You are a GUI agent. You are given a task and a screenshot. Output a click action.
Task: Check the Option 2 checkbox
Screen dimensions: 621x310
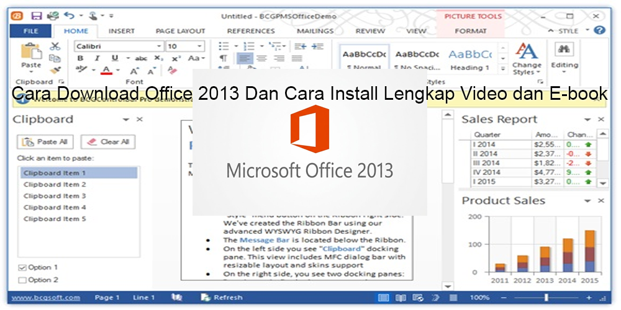click(22, 280)
